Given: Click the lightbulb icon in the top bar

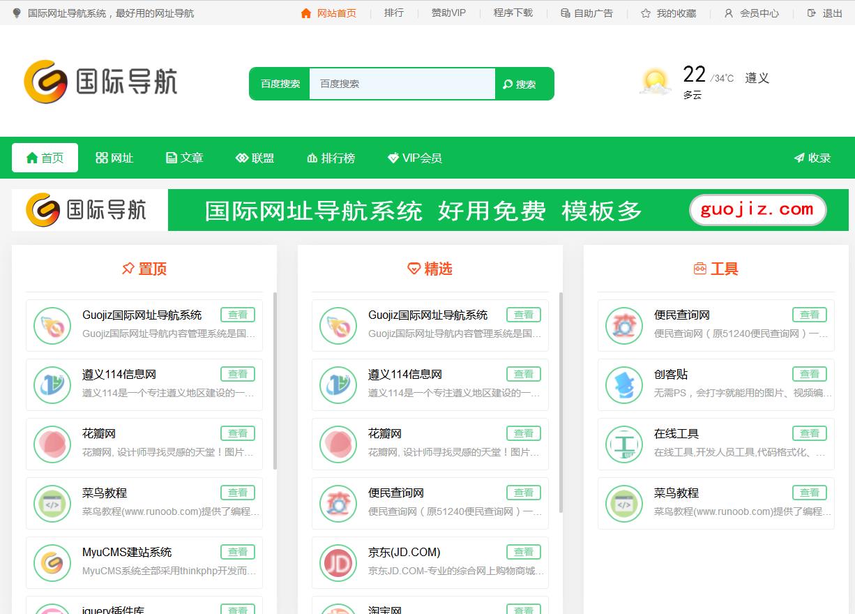Looking at the screenshot, I should [x=17, y=13].
